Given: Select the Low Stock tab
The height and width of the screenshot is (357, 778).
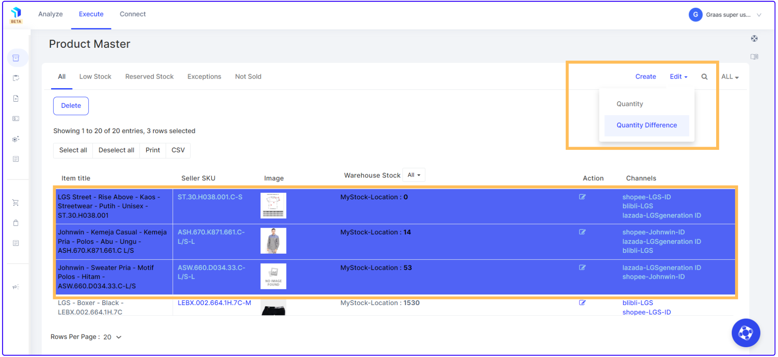Looking at the screenshot, I should click(x=95, y=77).
